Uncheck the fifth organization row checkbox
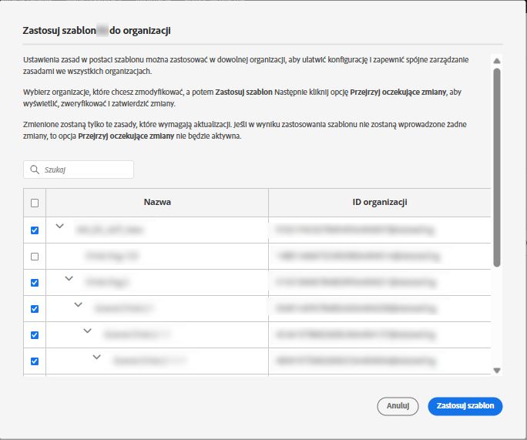 pos(34,334)
